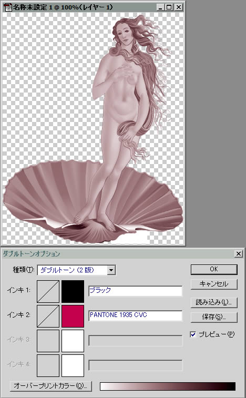Click the キャンセル (Cancel) button
The width and height of the screenshot is (246, 398).
click(214, 284)
